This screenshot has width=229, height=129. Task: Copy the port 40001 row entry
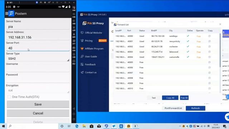coord(209,42)
